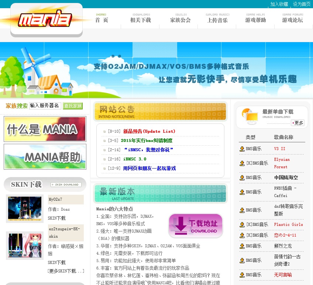
Task: Open the ez2tsupeiw-8K-skin thumbnail
Action: (x=25, y=245)
